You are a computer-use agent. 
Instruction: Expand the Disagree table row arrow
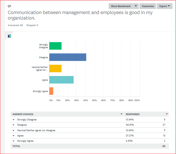click(14, 125)
